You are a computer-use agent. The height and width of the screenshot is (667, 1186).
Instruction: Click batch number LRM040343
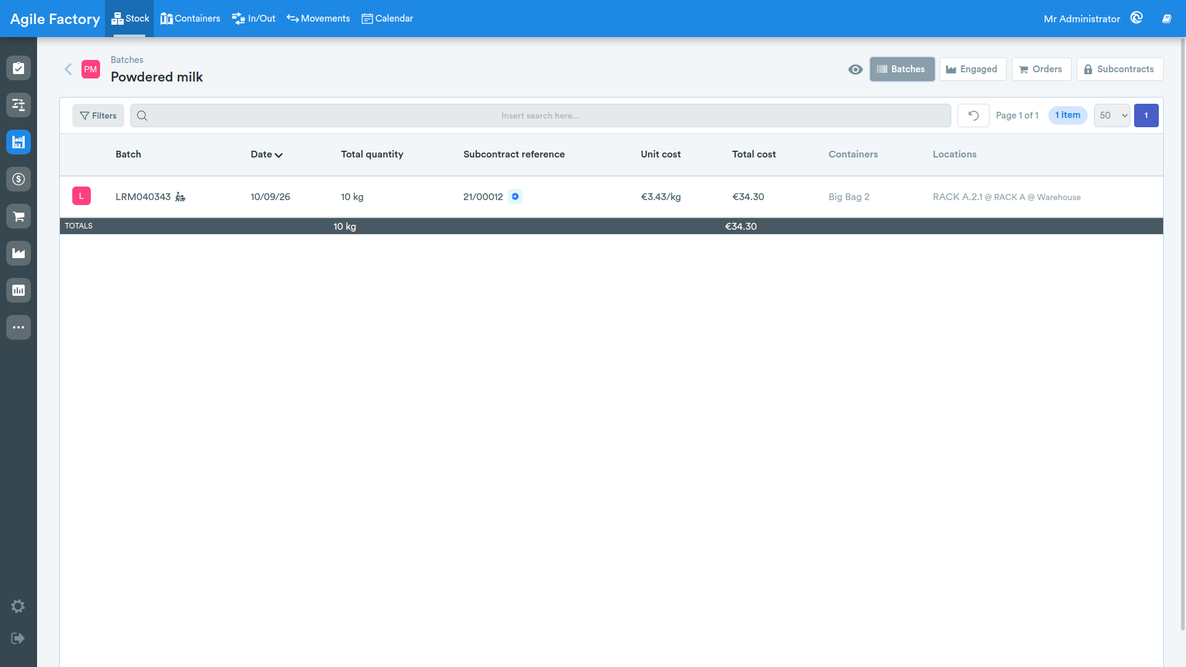pyautogui.click(x=143, y=197)
